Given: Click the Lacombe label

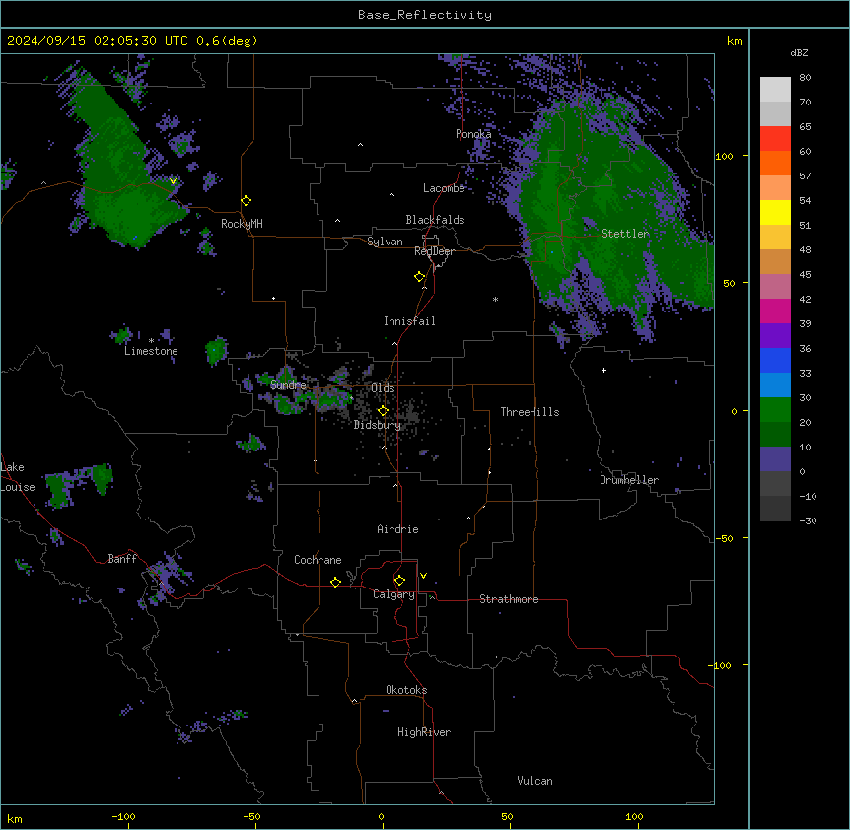Looking at the screenshot, I should (444, 188).
